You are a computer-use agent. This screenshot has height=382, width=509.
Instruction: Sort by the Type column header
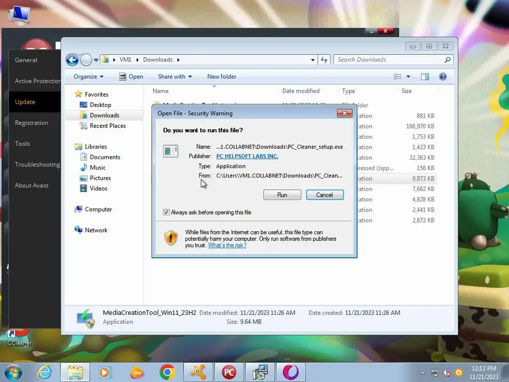(x=368, y=92)
